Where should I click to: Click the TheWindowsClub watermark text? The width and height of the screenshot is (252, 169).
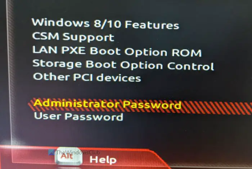click(78, 152)
